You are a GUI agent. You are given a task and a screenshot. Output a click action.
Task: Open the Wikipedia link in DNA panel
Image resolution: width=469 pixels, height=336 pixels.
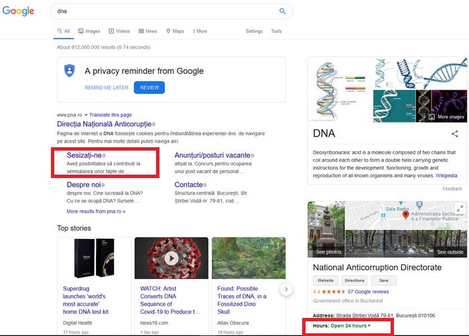(446, 175)
